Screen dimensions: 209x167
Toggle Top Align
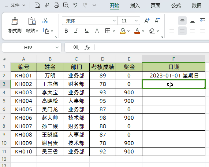172,21
